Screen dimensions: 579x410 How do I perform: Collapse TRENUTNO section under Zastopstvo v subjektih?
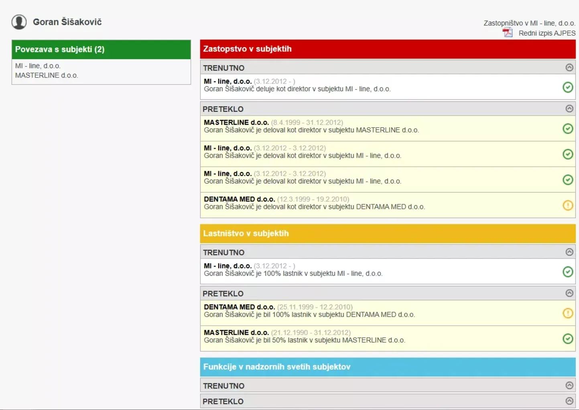569,67
